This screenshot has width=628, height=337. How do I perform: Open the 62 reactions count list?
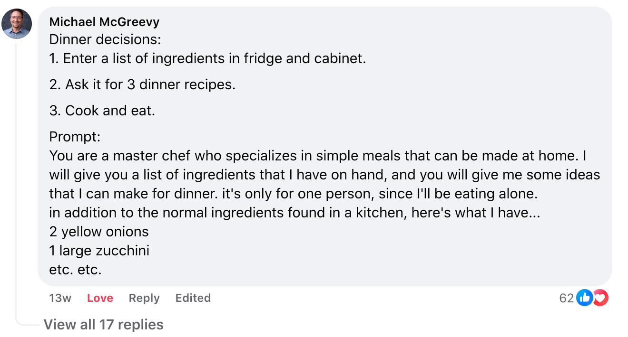tap(566, 298)
